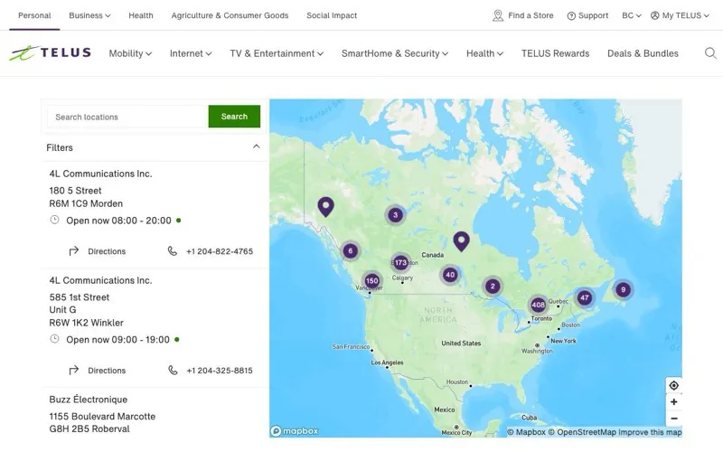Open the Health link in the top bar
723x452 pixels.
coord(141,15)
